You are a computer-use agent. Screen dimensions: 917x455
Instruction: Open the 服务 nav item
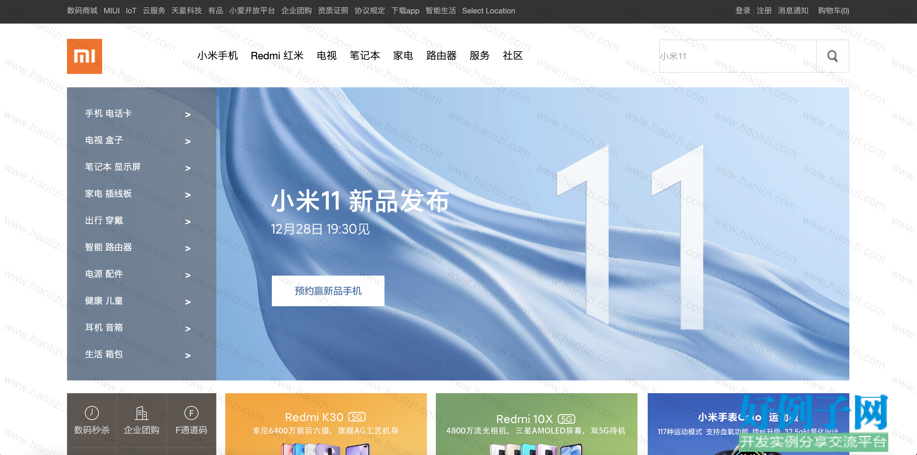(x=480, y=55)
